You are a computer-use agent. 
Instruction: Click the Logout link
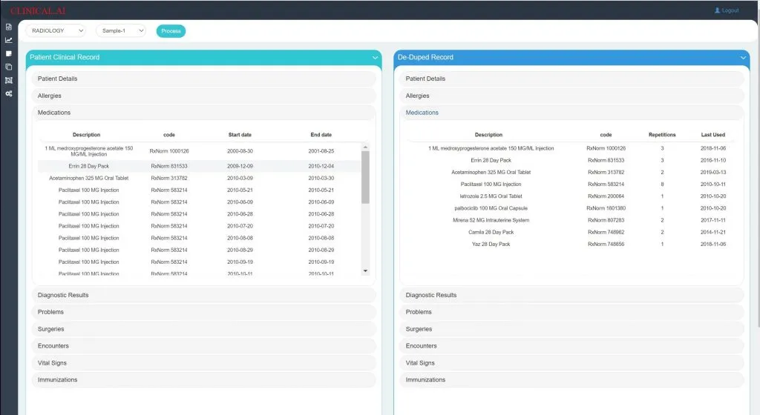click(x=727, y=10)
